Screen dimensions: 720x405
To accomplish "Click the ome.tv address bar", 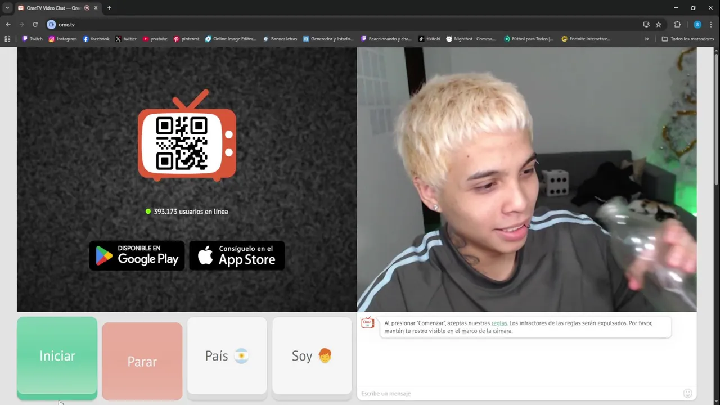I will click(343, 25).
